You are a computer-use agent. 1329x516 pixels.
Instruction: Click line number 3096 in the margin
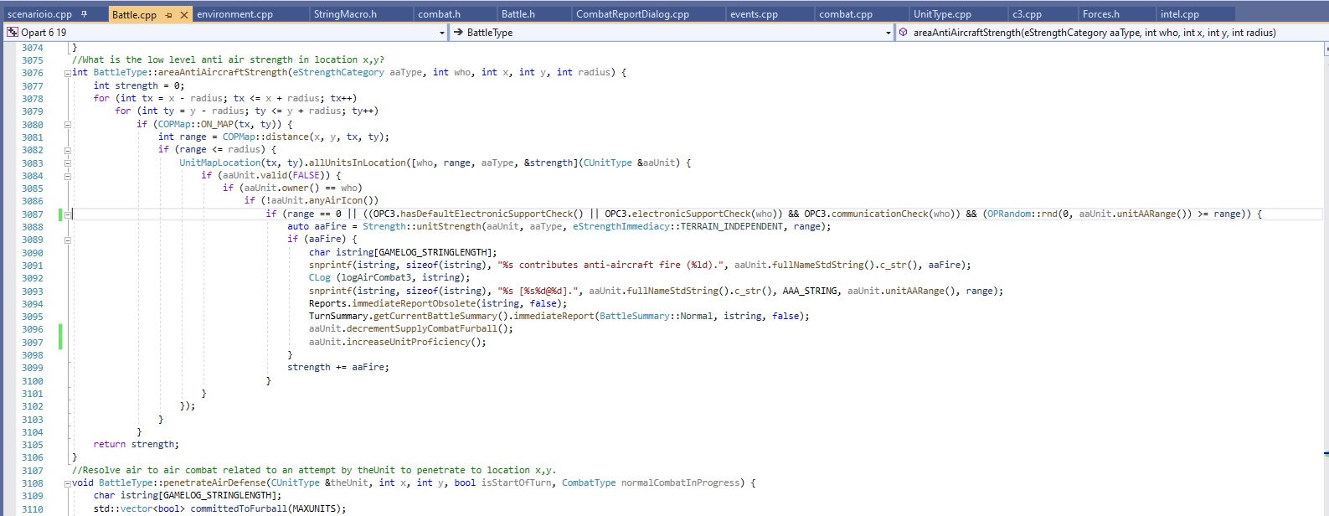pos(33,329)
